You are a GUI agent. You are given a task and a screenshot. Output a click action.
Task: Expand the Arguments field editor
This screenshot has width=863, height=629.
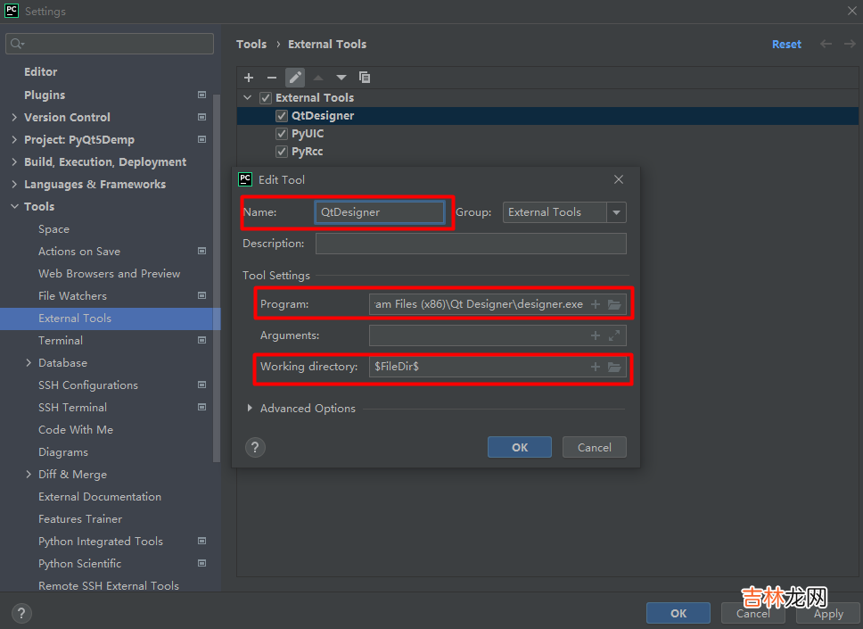tap(614, 335)
